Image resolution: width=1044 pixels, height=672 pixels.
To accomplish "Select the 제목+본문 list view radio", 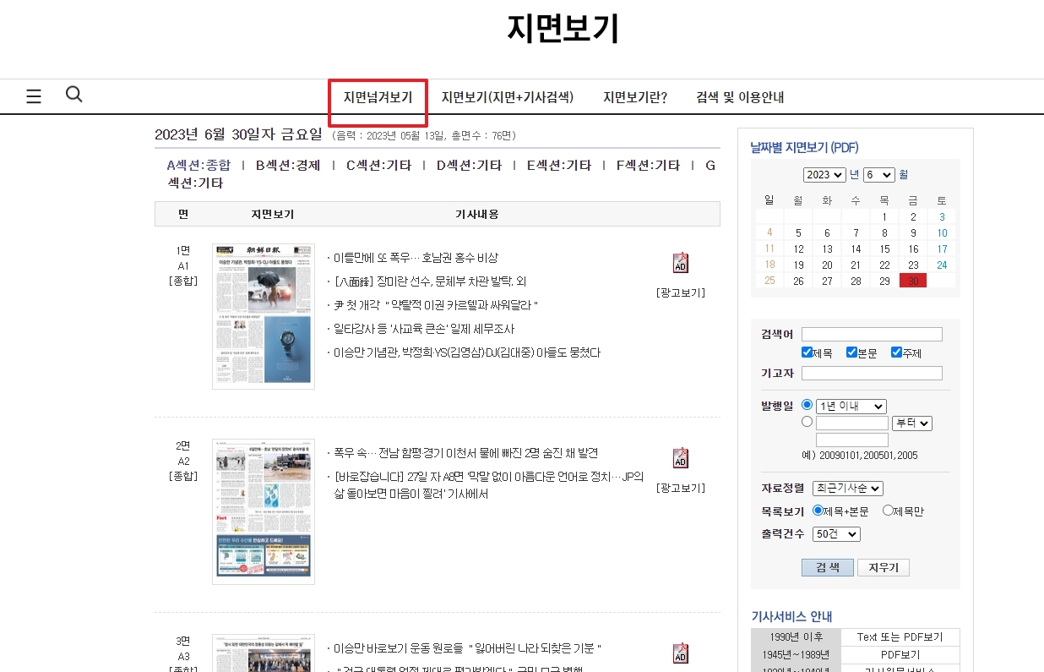I will pyautogui.click(x=817, y=510).
